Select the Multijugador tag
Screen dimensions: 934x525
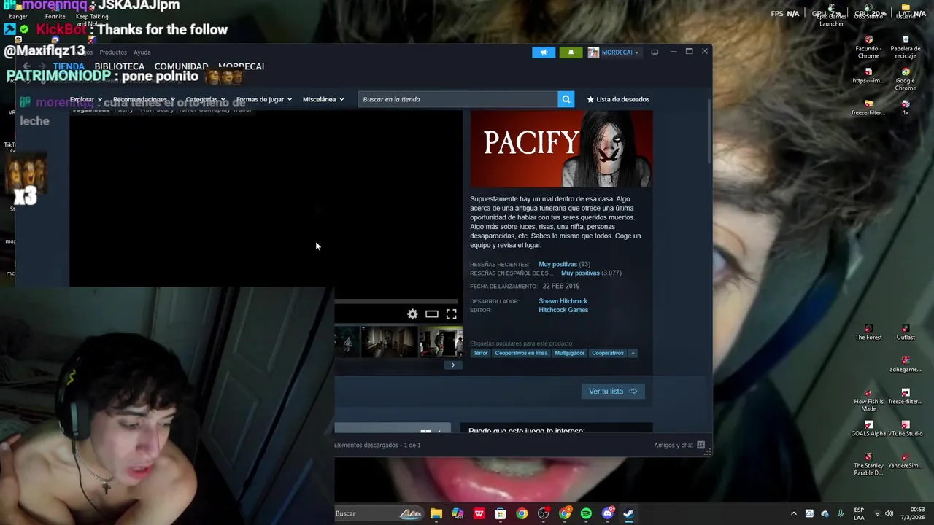point(569,353)
